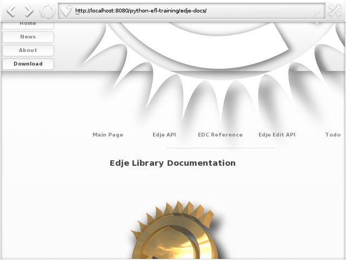Switch to the Edje API tab
The width and height of the screenshot is (346, 260).
click(x=164, y=135)
